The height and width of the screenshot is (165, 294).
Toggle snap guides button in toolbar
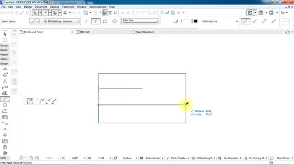(45, 13)
